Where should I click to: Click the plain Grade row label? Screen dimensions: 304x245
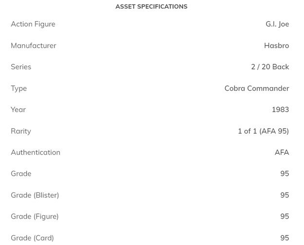coord(21,174)
